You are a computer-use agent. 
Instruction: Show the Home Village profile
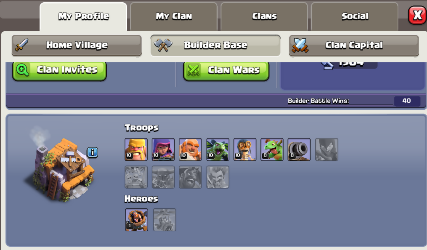tap(77, 46)
